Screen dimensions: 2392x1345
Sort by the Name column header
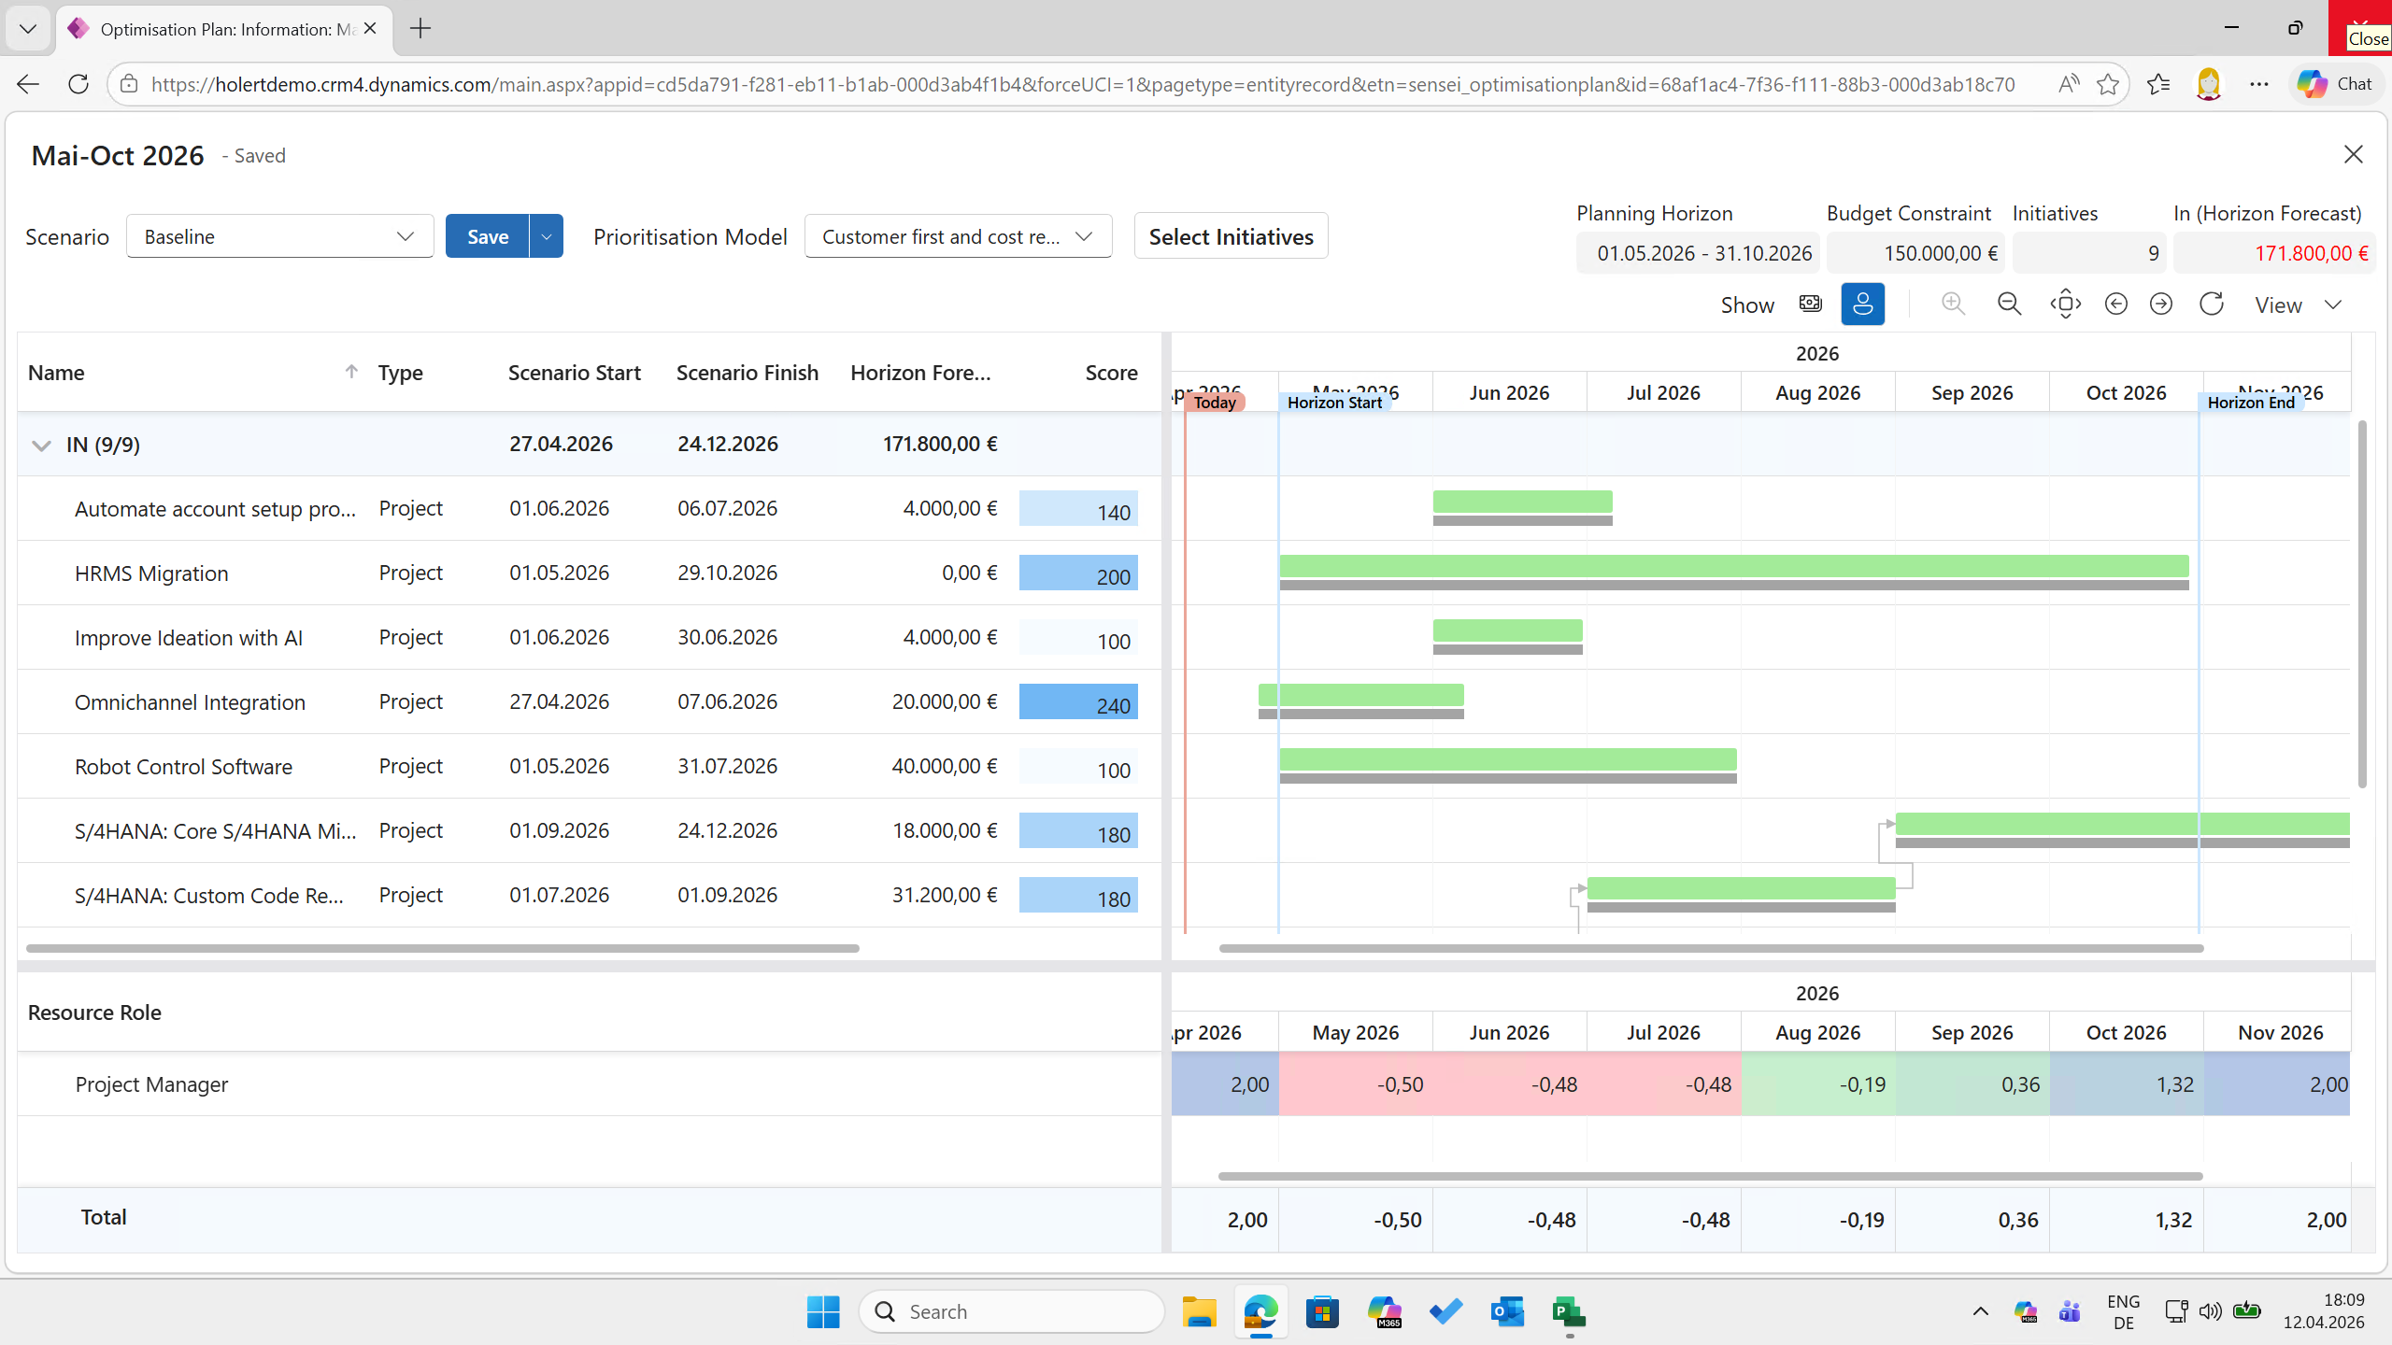(x=56, y=373)
